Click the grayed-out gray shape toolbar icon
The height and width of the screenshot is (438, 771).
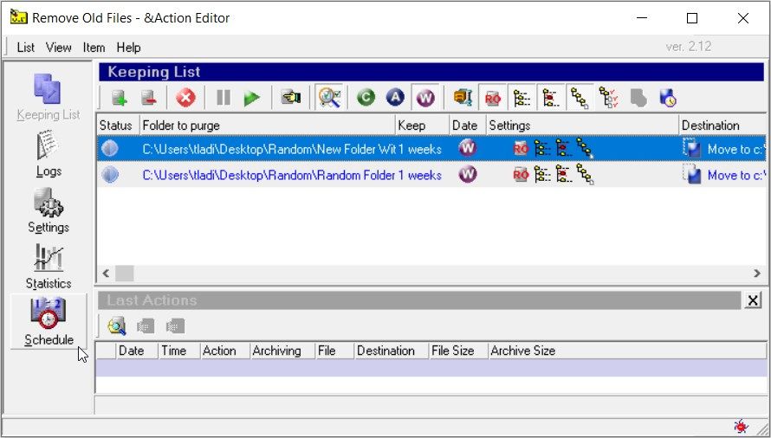[638, 98]
